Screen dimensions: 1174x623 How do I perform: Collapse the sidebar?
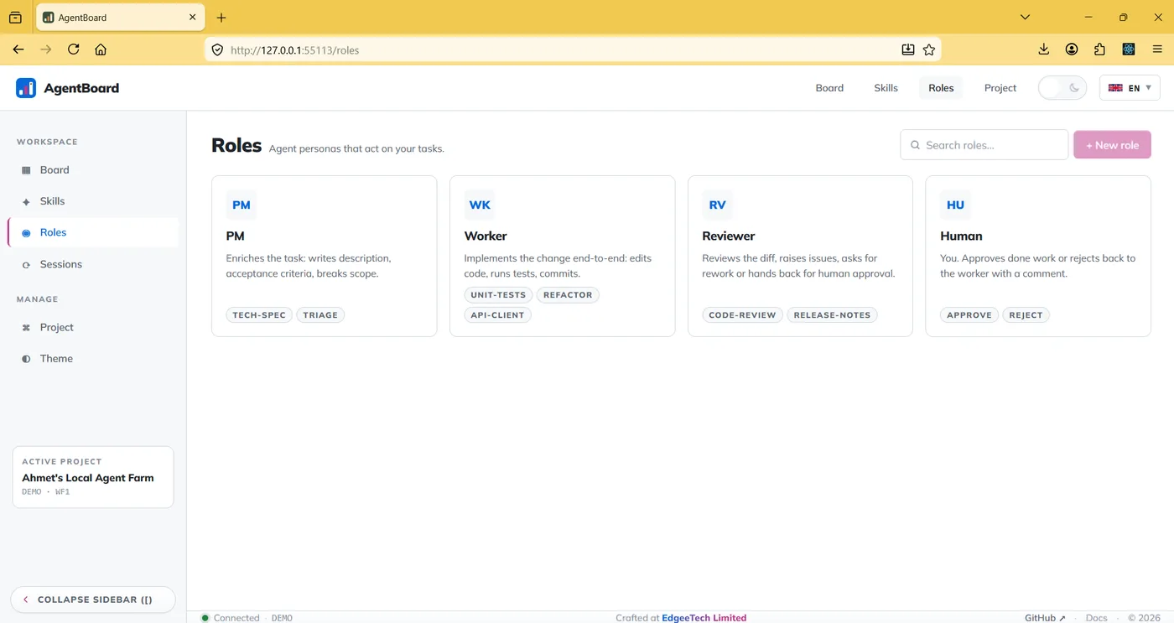(x=93, y=600)
